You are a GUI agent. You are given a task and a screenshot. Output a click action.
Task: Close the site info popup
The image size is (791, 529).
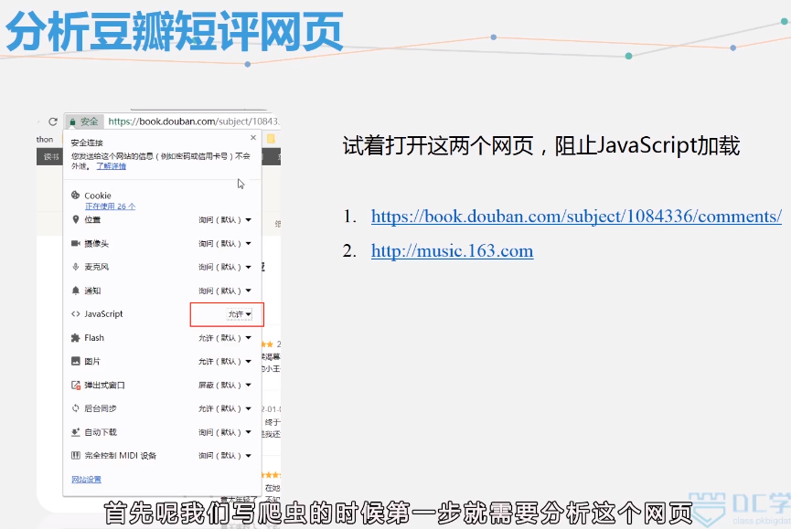253,138
